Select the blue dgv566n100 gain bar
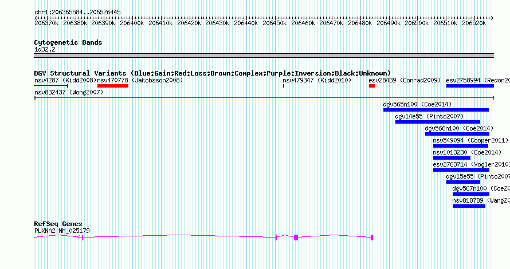The height and width of the screenshot is (269, 510). [x=457, y=134]
